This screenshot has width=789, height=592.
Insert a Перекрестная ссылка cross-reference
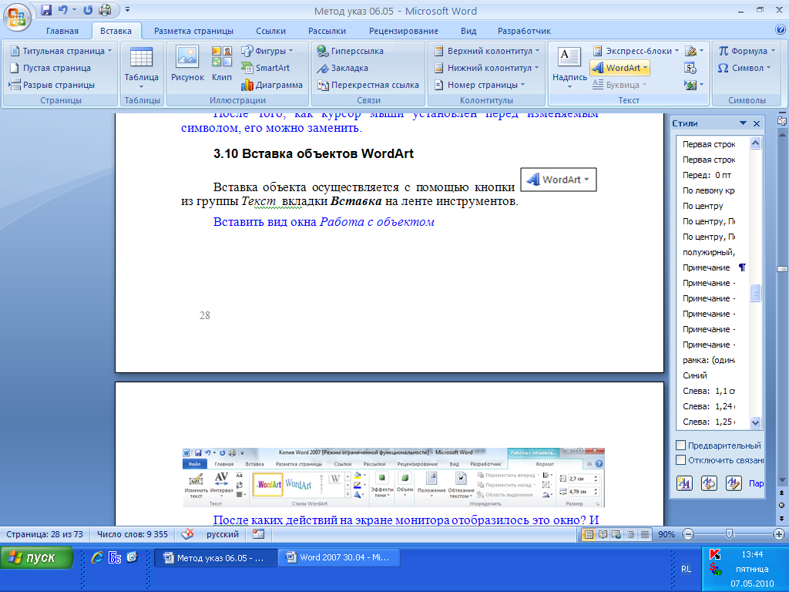tap(368, 85)
